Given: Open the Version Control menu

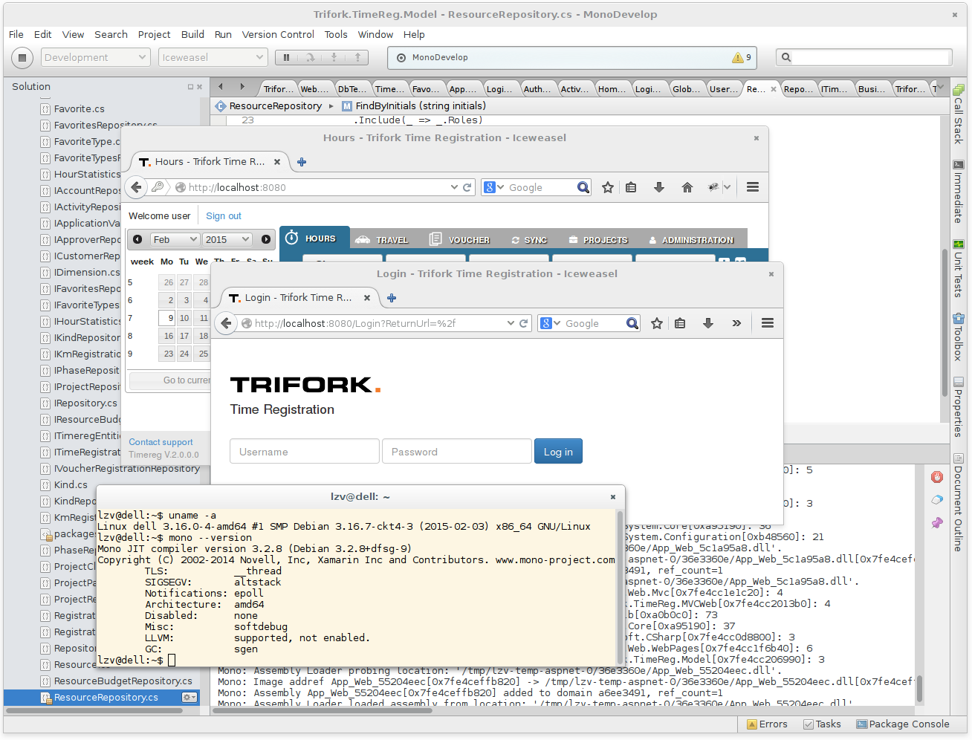Looking at the screenshot, I should point(278,34).
